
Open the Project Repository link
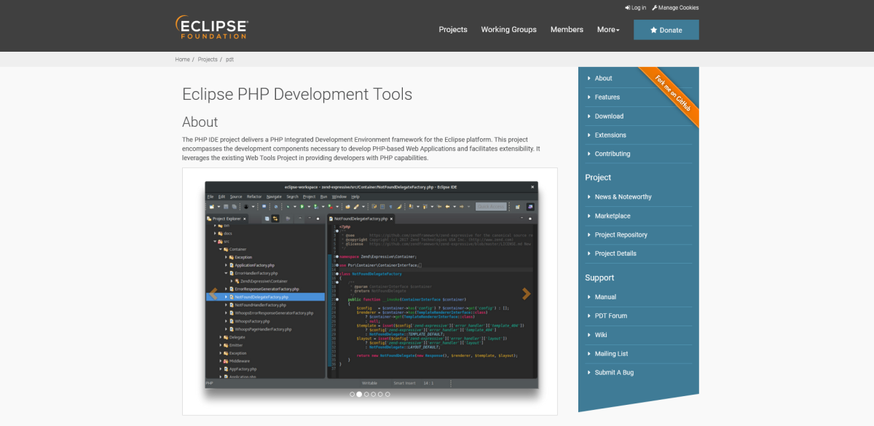tap(621, 234)
